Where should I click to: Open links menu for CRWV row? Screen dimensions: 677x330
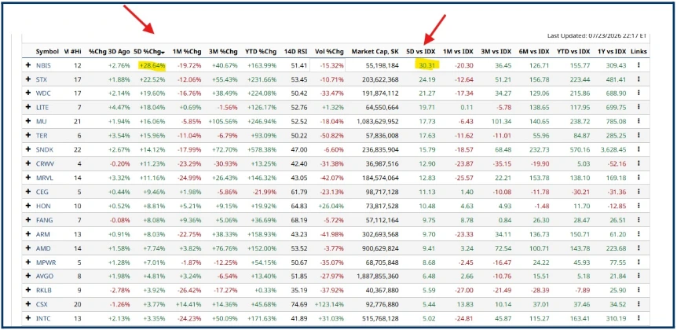[639, 163]
